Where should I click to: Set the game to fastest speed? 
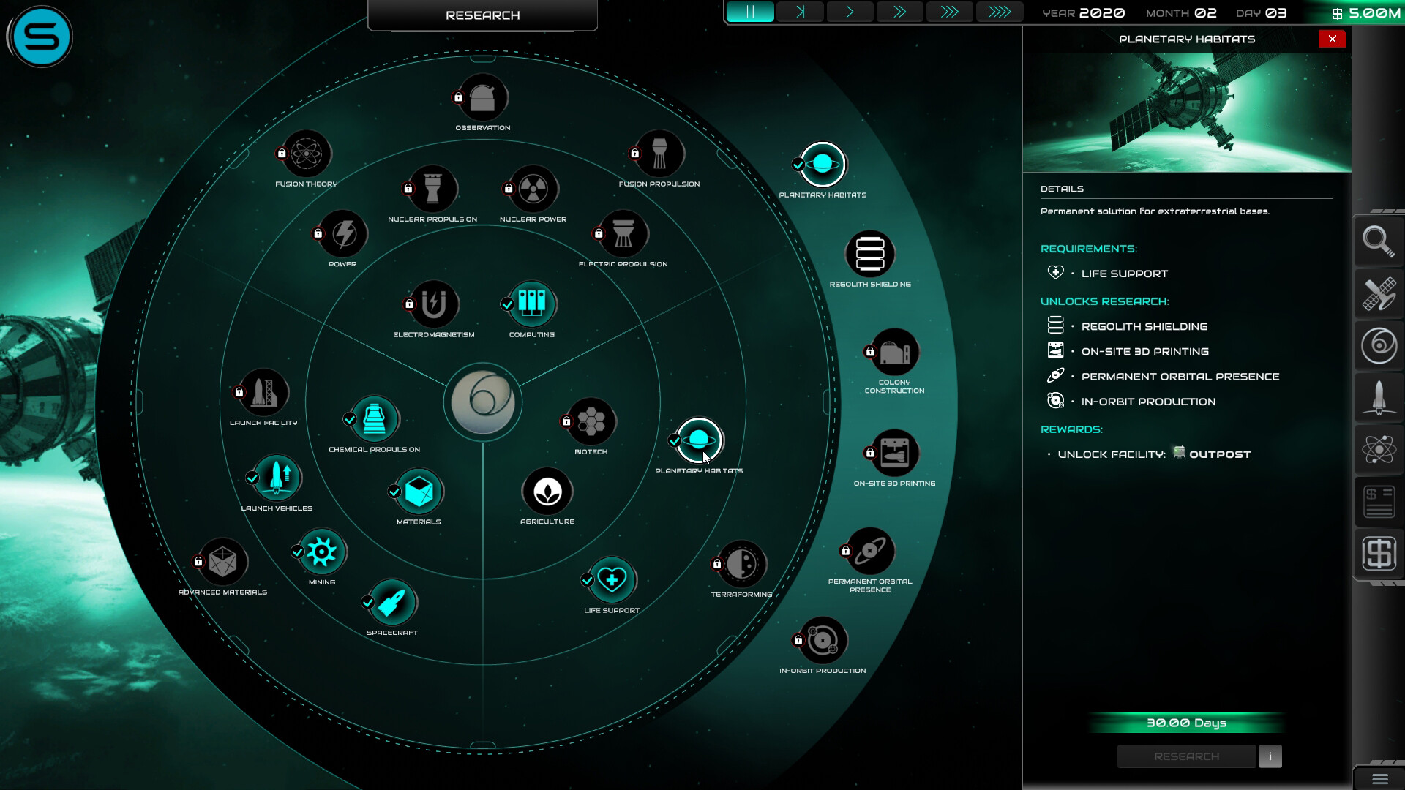click(x=999, y=12)
